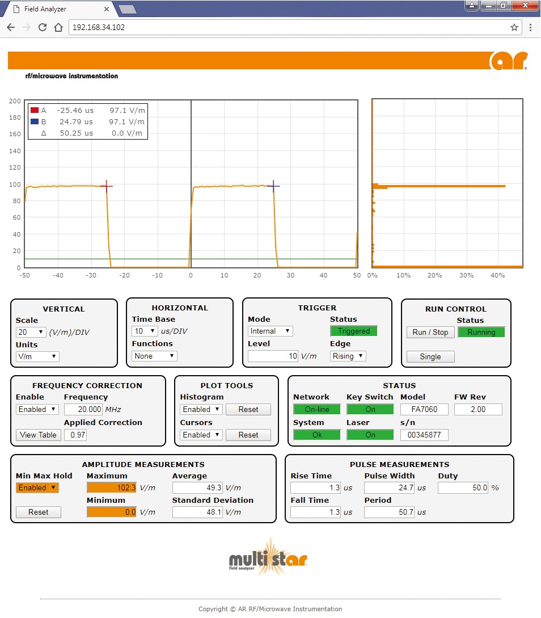Screen dimensions: 541x618
Task: Open Histogram Enabled dropdown
Action: [201, 409]
